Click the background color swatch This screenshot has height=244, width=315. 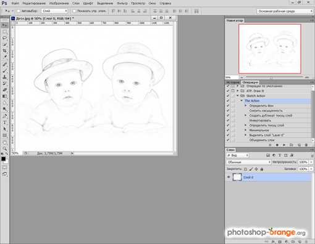point(6,161)
